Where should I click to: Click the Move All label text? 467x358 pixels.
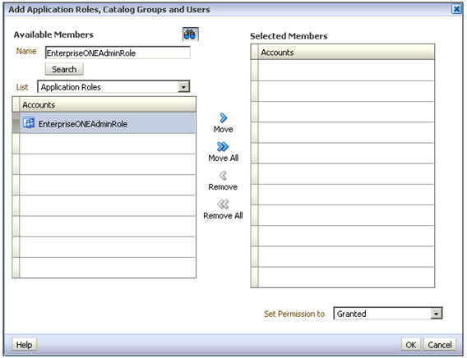click(x=224, y=158)
